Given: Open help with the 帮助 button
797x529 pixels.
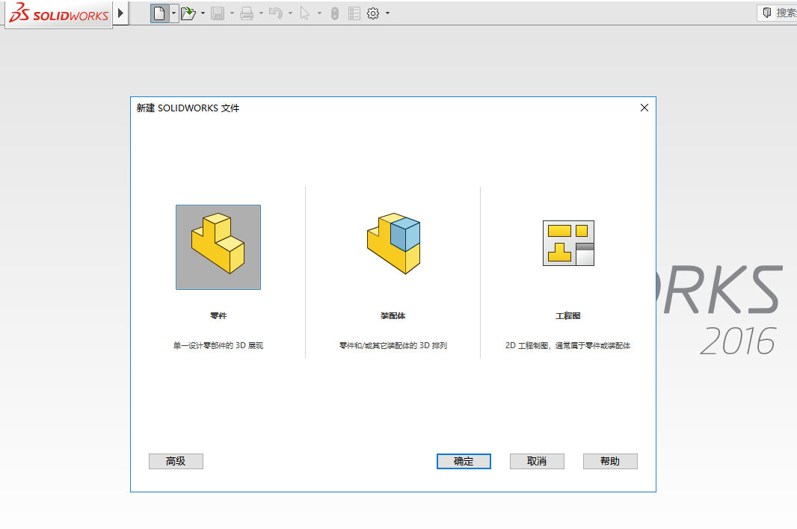Looking at the screenshot, I should (610, 462).
